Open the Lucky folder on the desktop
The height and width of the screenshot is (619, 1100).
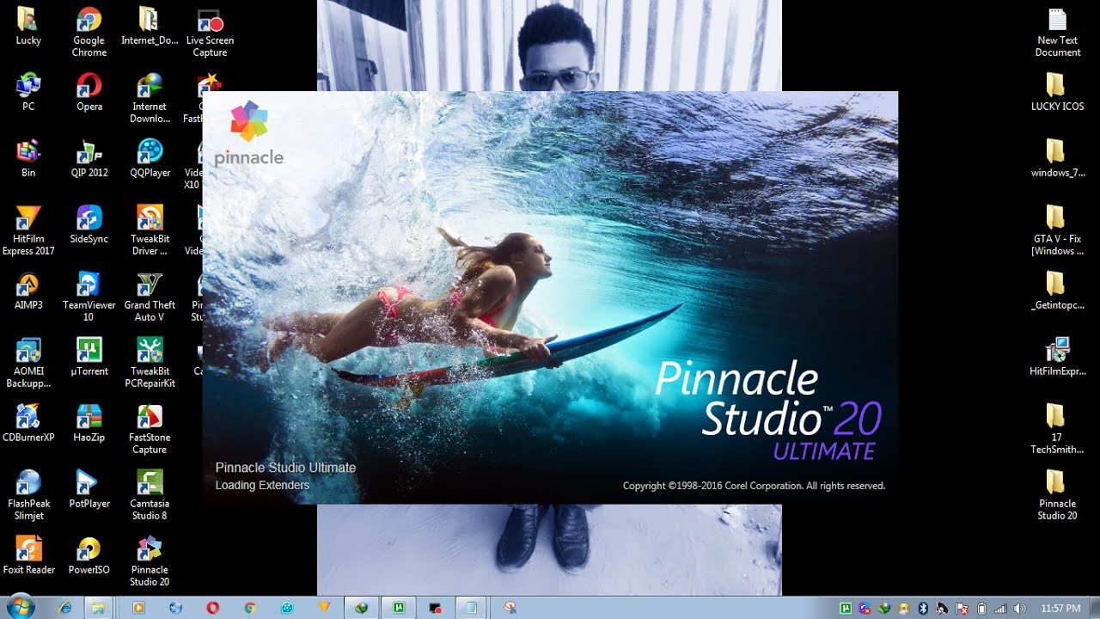pos(28,27)
